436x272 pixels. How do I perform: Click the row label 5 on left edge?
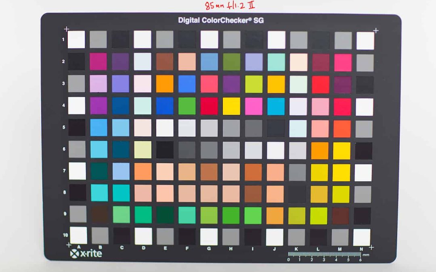[x=64, y=127]
